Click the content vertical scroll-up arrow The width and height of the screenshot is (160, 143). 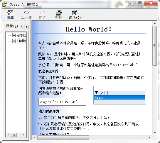pyautogui.click(x=155, y=23)
